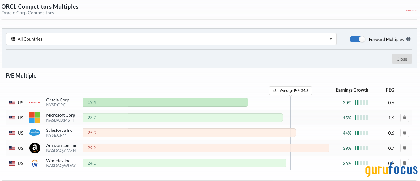
Task: Click the US flag beside Salesforce Inc
Action: [12, 133]
